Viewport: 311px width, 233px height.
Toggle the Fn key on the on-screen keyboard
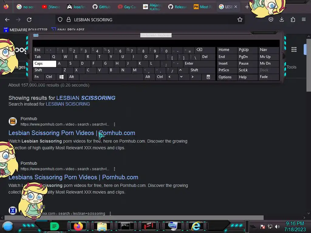click(39, 77)
